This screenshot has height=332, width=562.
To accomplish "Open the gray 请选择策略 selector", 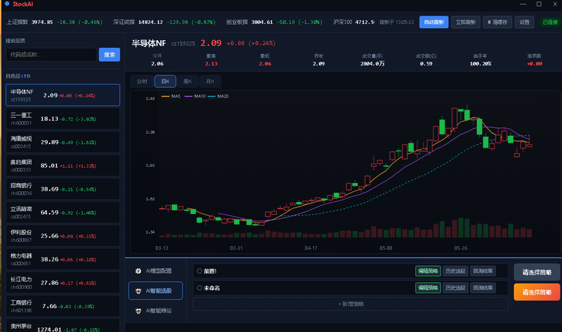I will click(537, 272).
